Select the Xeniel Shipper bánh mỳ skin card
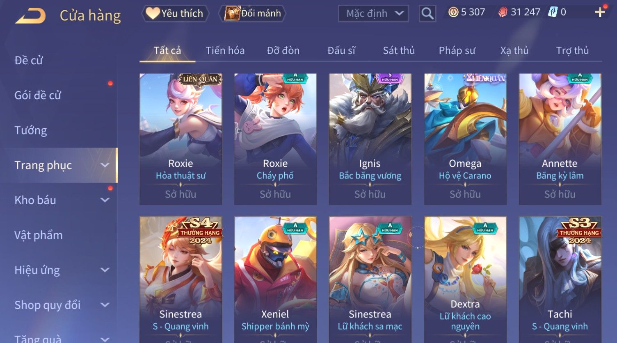 tap(275, 279)
